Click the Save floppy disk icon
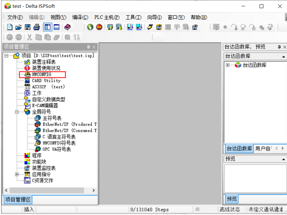 pos(28,27)
